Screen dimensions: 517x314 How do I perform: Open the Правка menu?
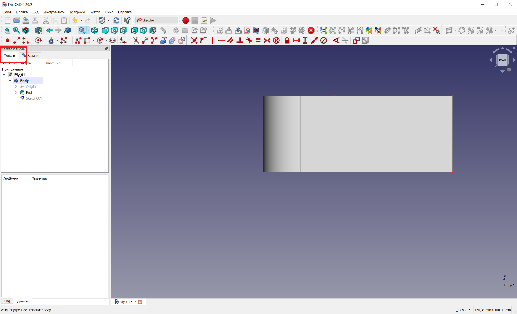point(22,12)
